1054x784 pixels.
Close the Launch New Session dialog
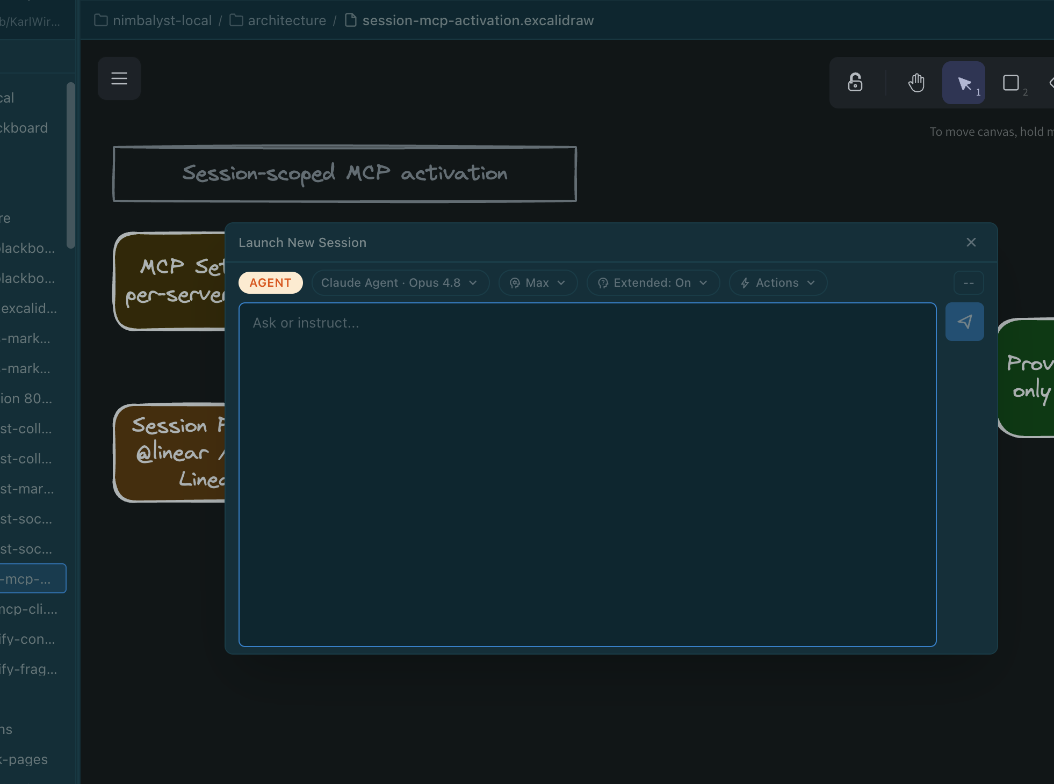coord(971,242)
